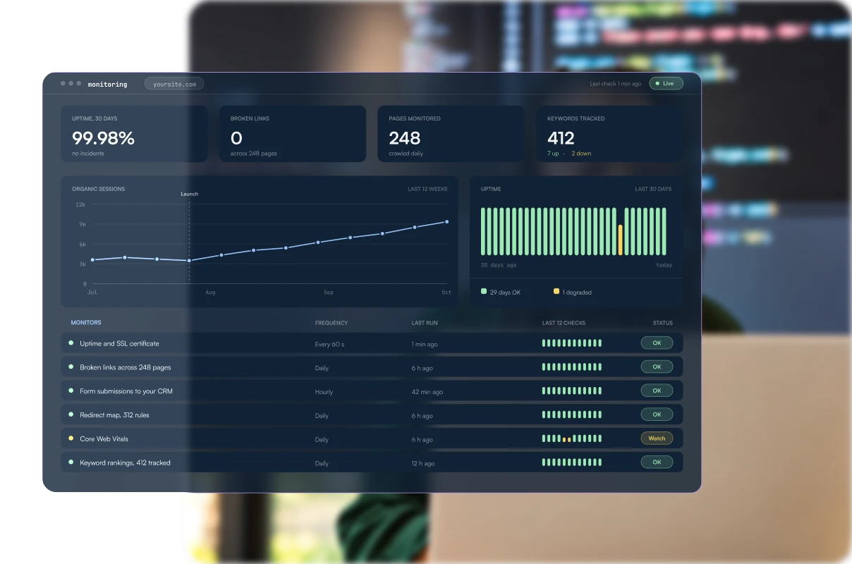Open the Core Web Vitals monitor

click(x=372, y=439)
